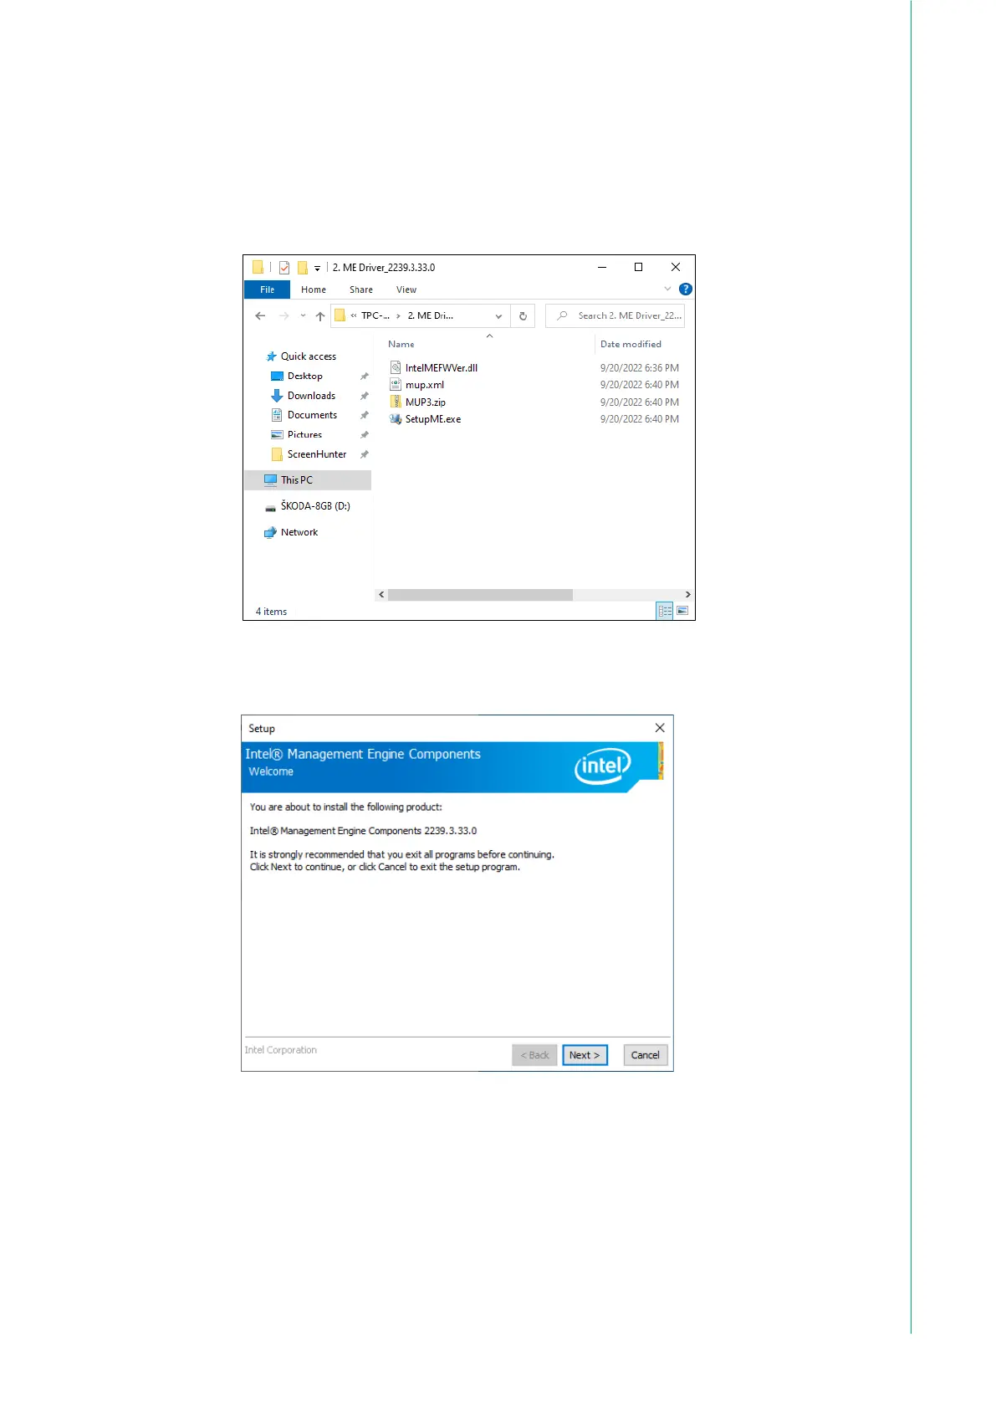Click the New folder quick access toolbar icon

coord(303,268)
